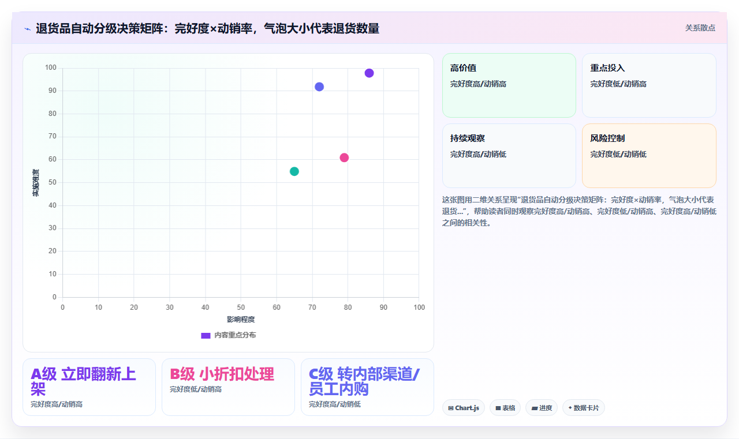
Task: Select the 高价值 quadrant card
Action: pyautogui.click(x=509, y=85)
